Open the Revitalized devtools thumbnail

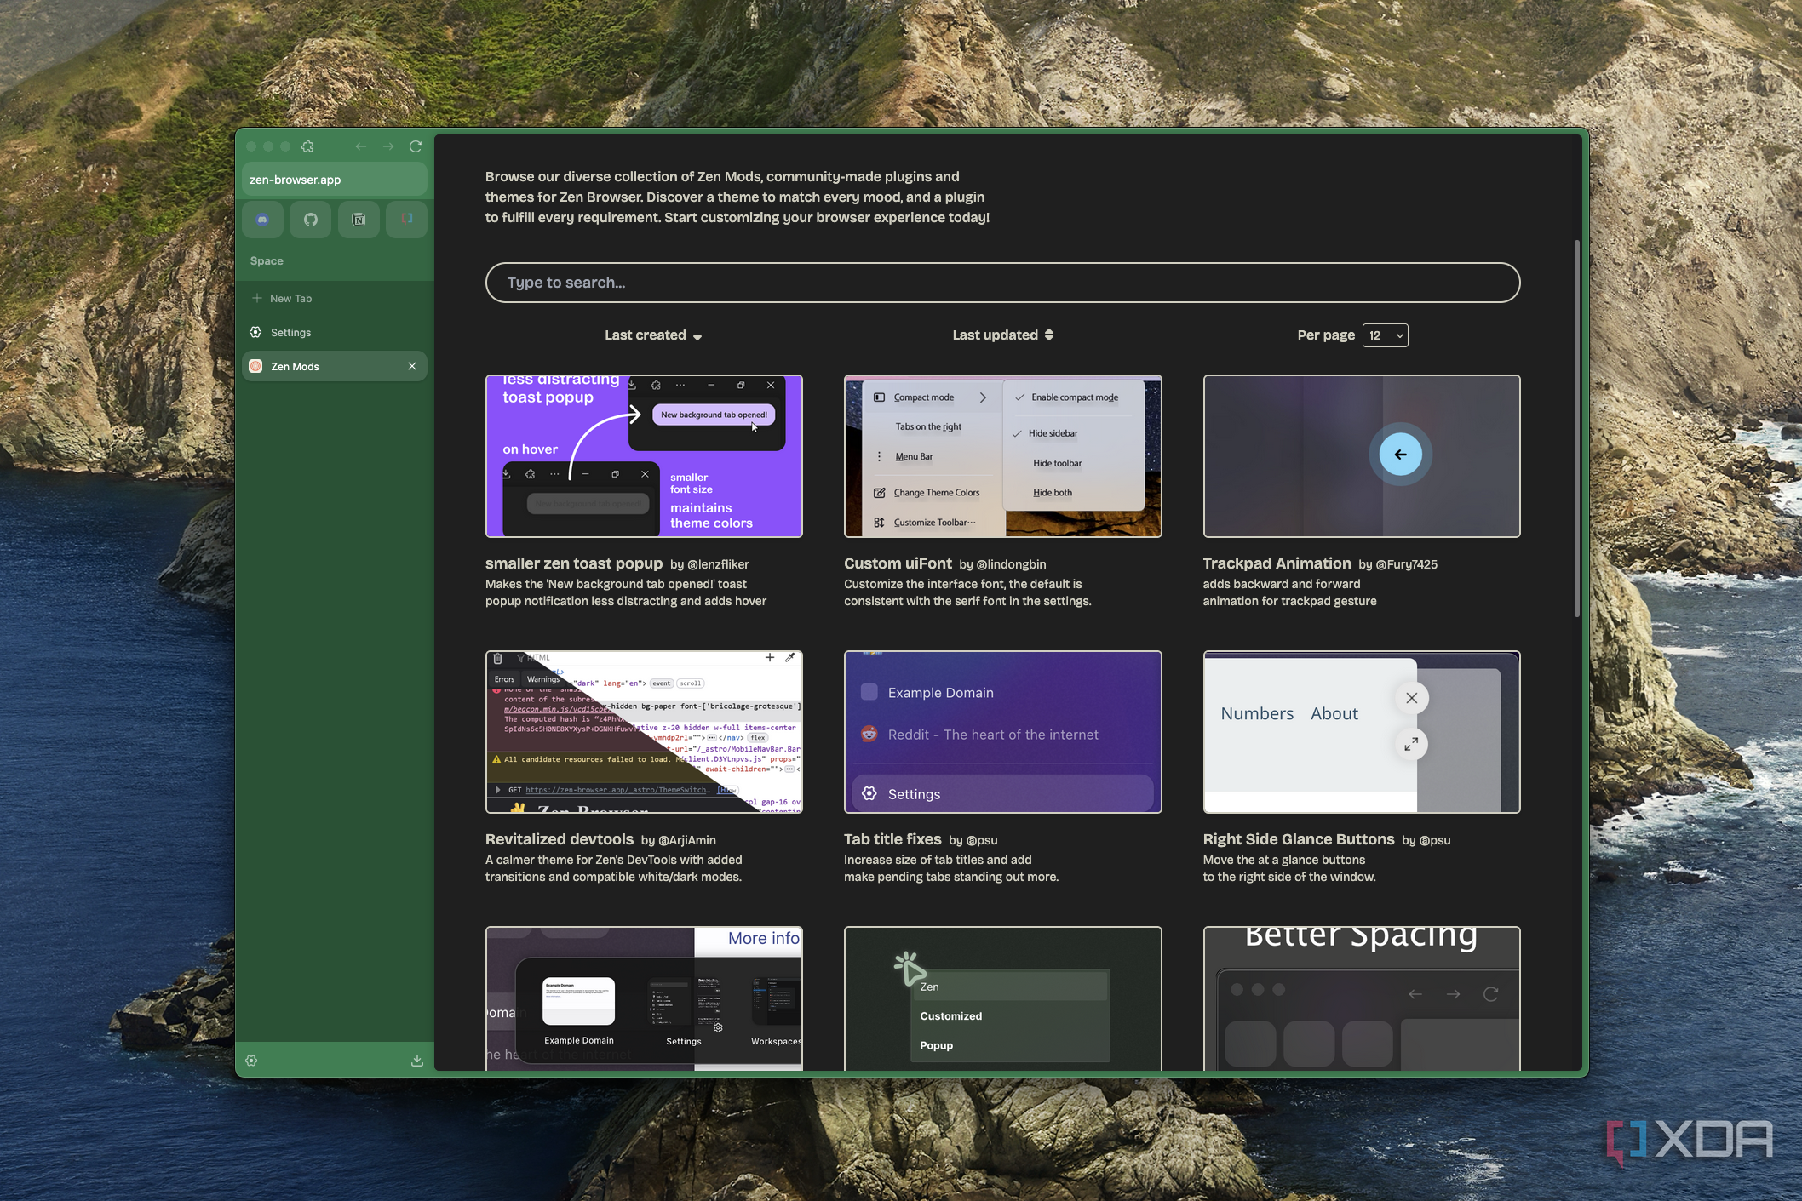(x=644, y=732)
